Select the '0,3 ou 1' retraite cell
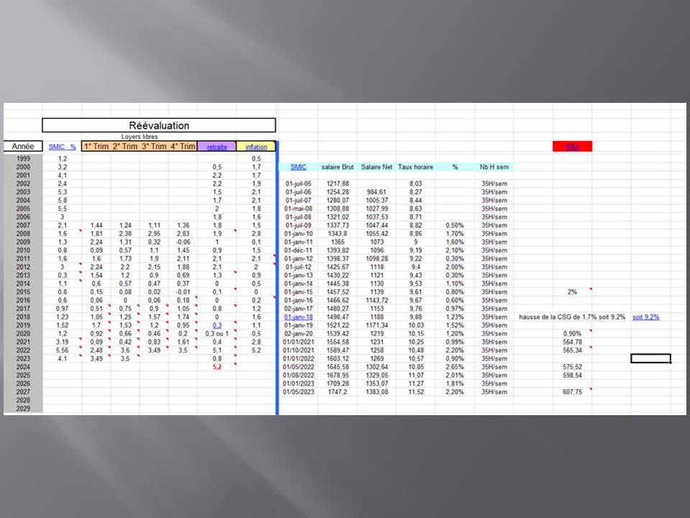The width and height of the screenshot is (690, 518). point(217,333)
